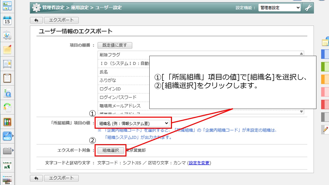The height and width of the screenshot is (185, 329).
Task: Open the yellow sticky note memo icon
Action: [x=7, y=49]
